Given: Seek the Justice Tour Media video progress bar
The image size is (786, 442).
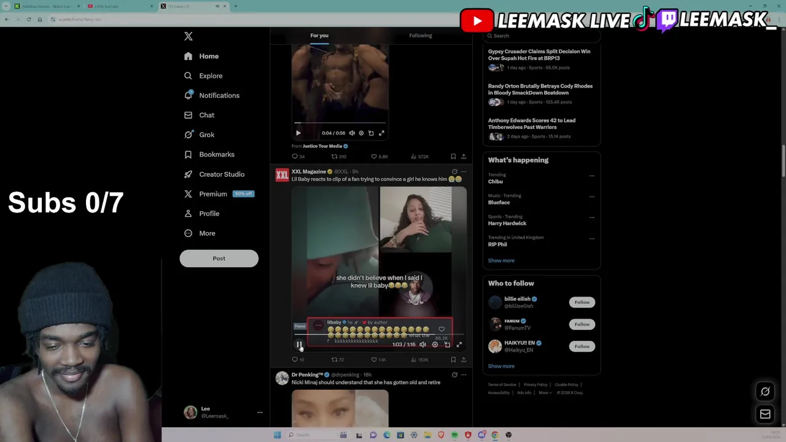Looking at the screenshot, I should click(340, 123).
